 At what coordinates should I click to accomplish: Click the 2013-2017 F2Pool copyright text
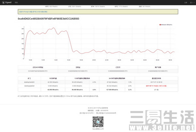98,108
